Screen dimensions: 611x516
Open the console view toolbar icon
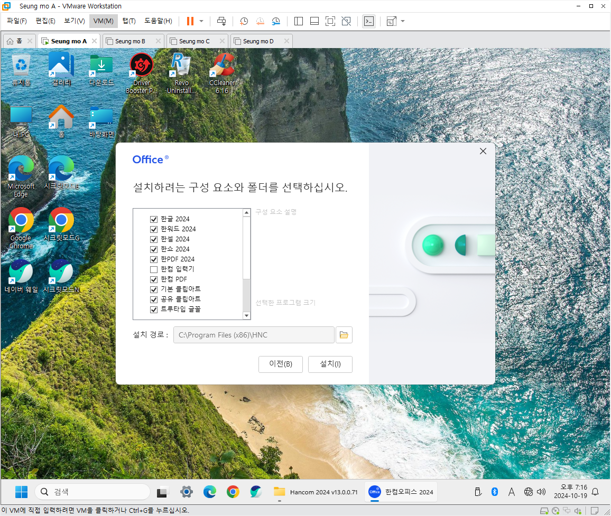coord(368,21)
